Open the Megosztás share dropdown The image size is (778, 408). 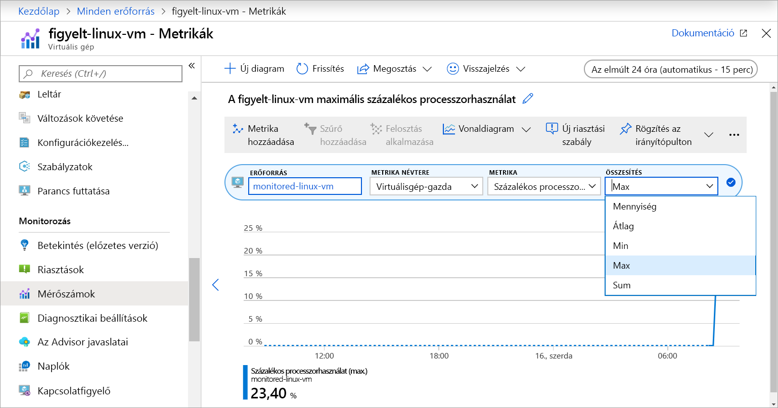pyautogui.click(x=394, y=69)
